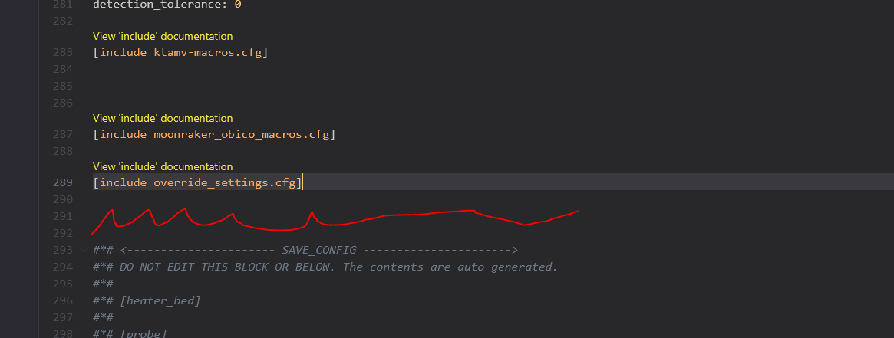Click line number 298 in the gutter
This screenshot has height=338, width=894.
[x=62, y=333]
